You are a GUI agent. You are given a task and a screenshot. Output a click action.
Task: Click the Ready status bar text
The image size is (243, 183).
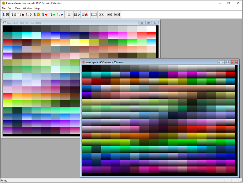(x=4, y=181)
